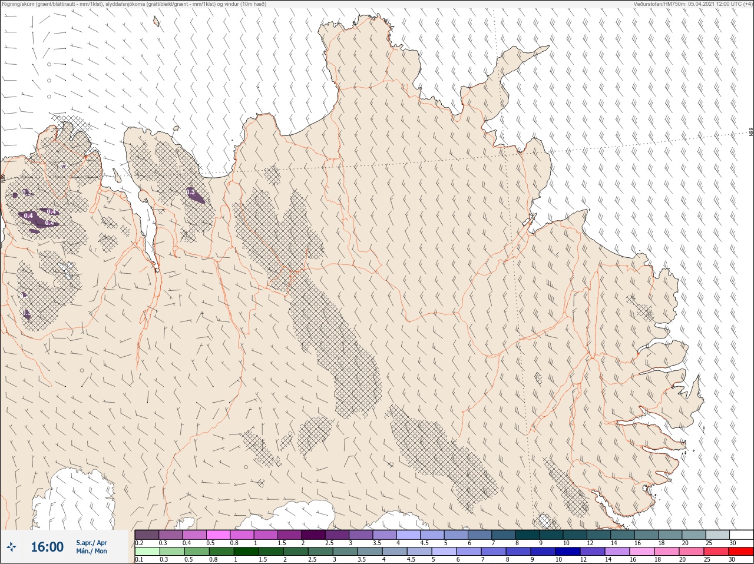The image size is (754, 564).
Task: Click the 0.3 value label on central purple patch
Action: pyautogui.click(x=190, y=192)
